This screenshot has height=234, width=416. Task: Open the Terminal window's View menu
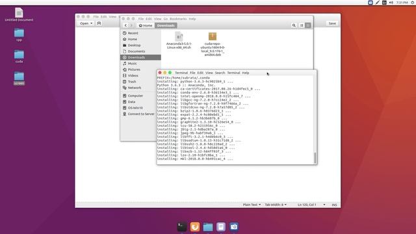(x=209, y=73)
